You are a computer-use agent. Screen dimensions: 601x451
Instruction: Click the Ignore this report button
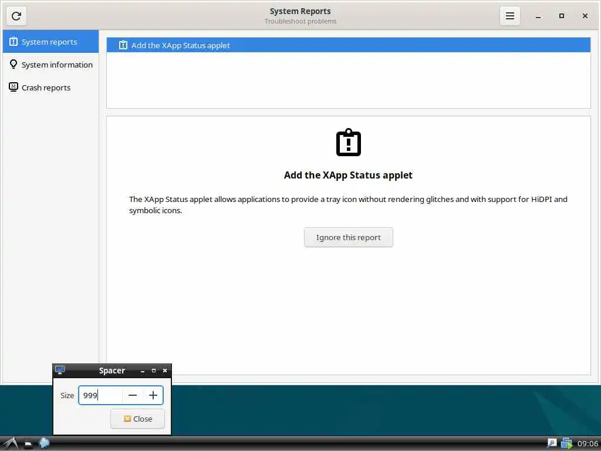[349, 237]
